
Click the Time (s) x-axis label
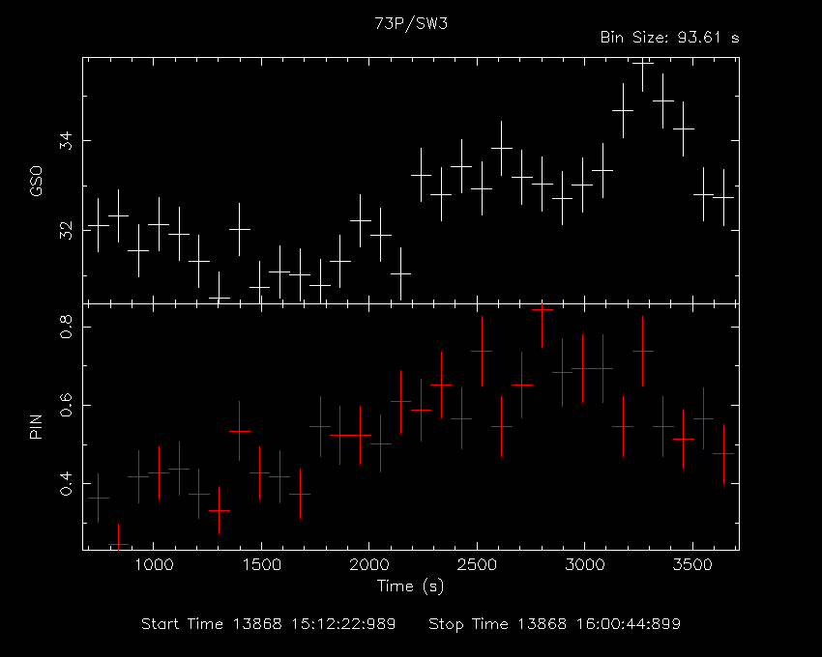click(410, 586)
